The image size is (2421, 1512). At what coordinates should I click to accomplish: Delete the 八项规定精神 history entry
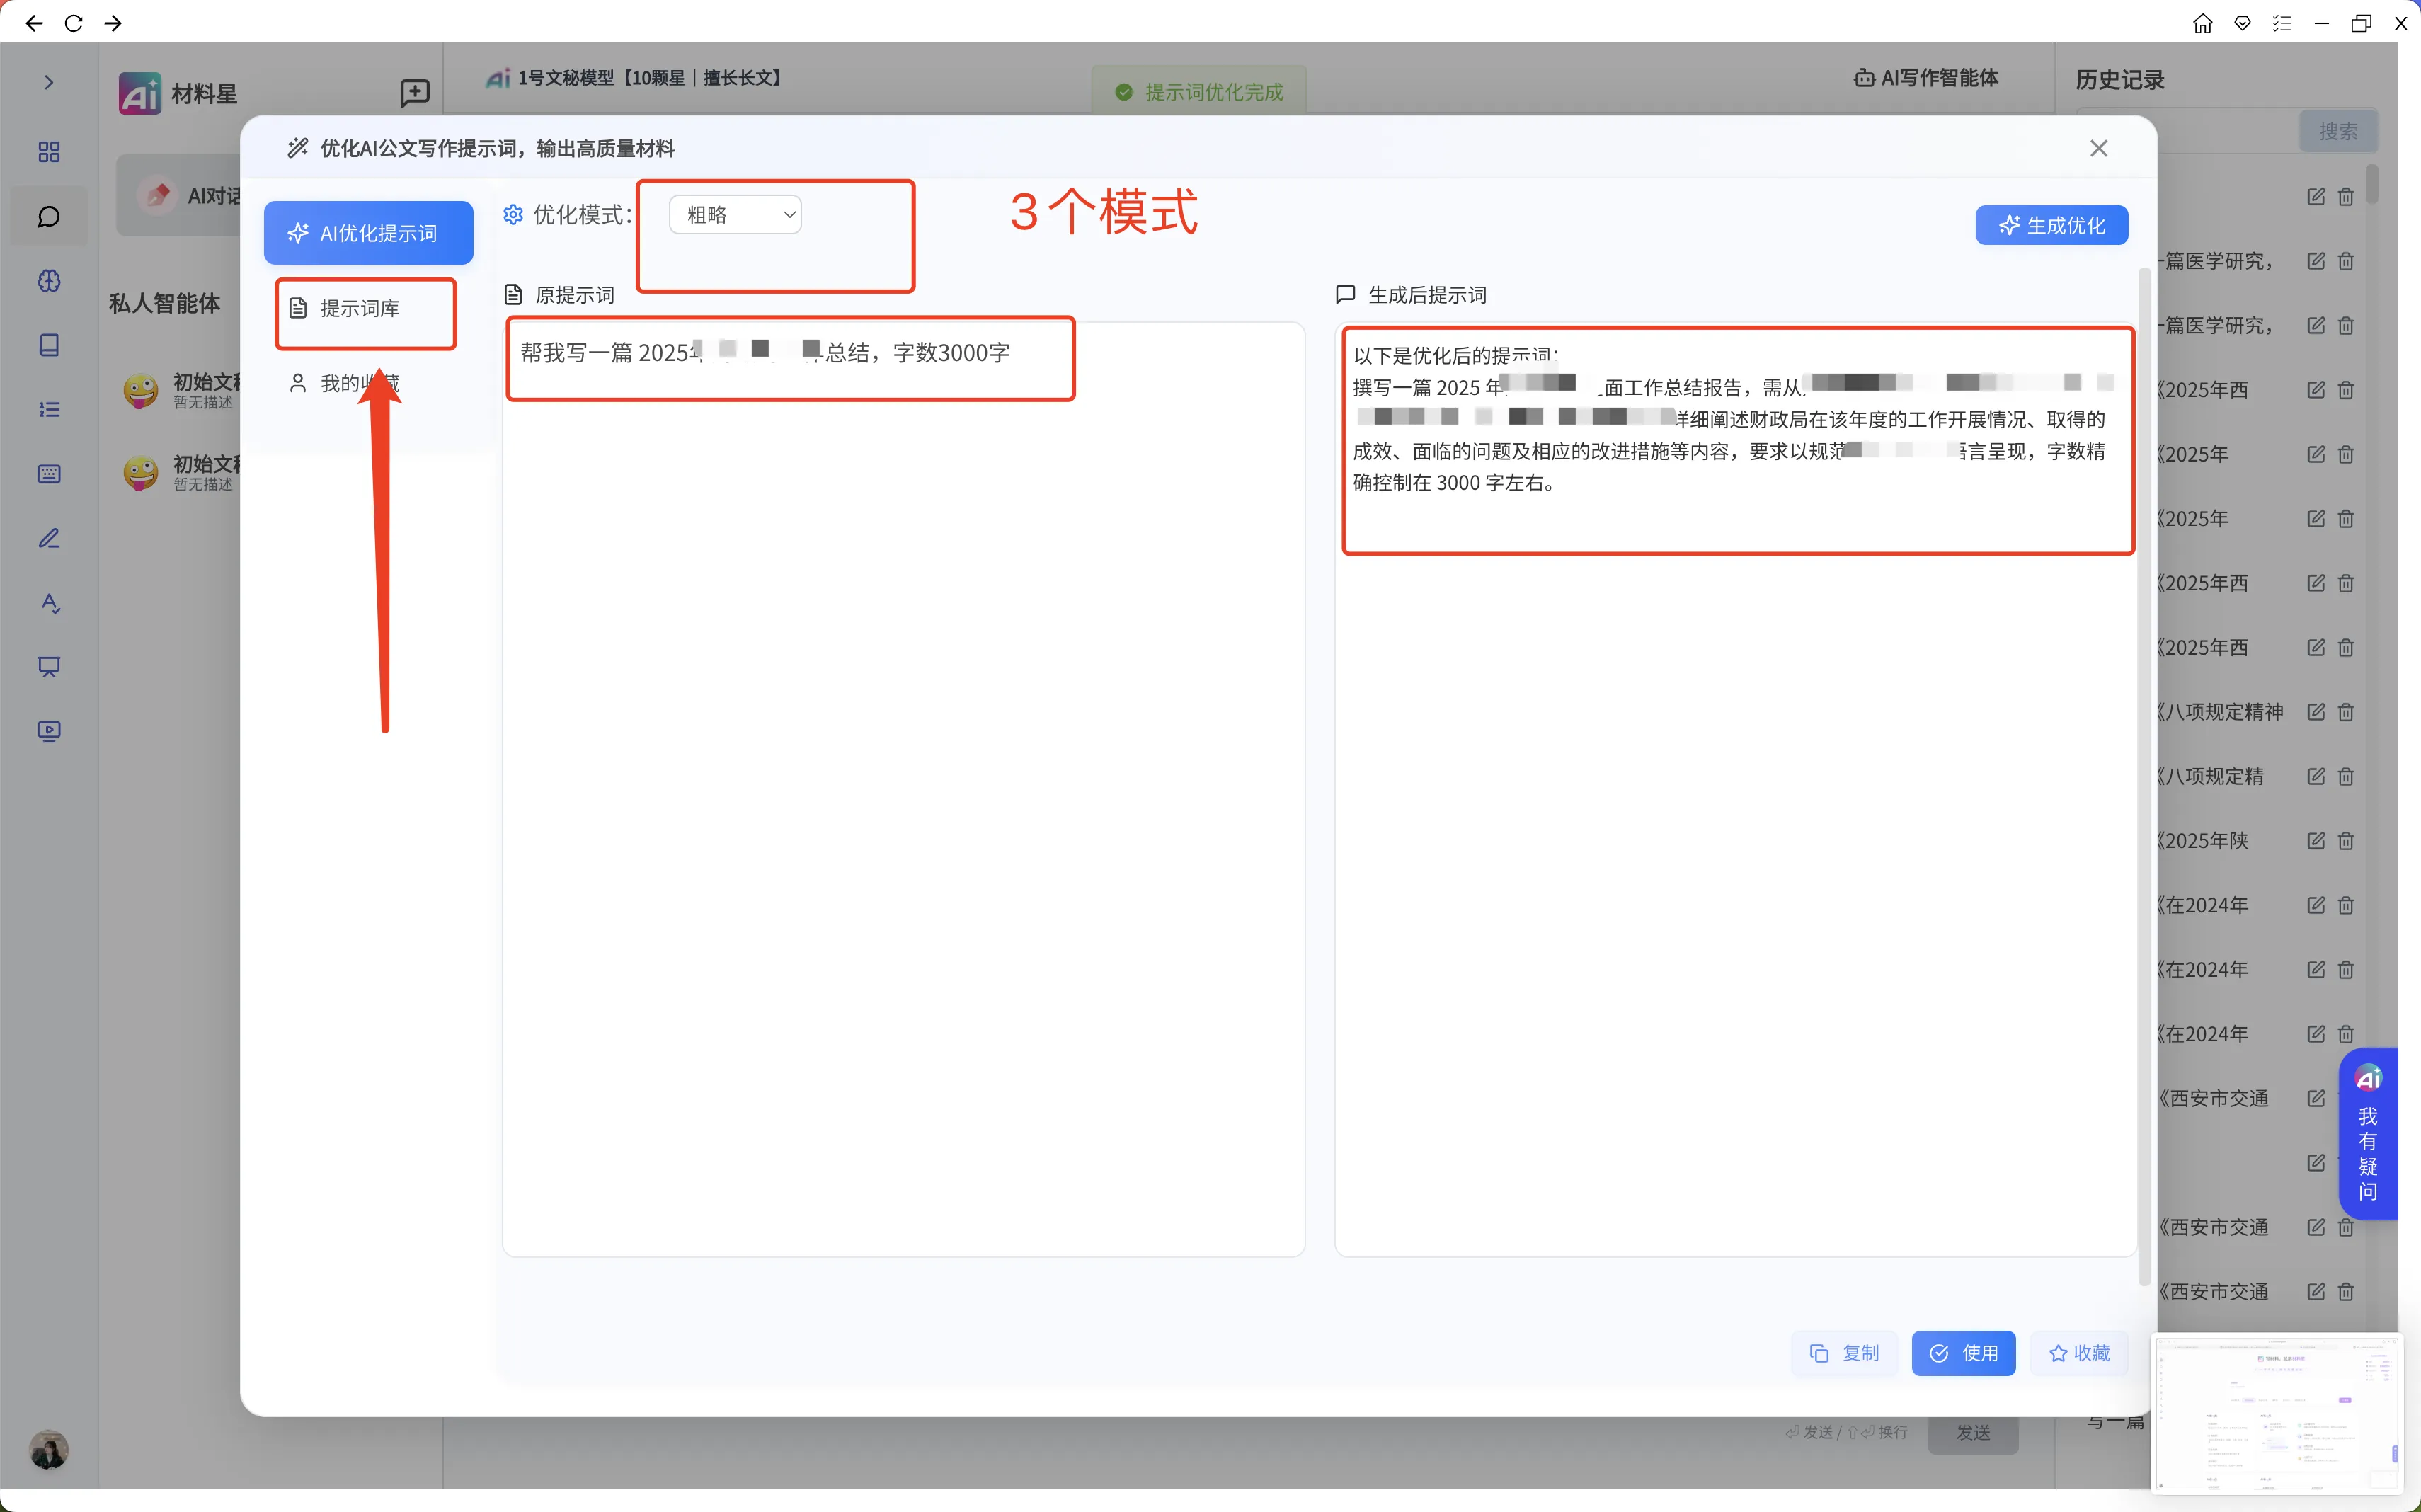click(x=2346, y=712)
